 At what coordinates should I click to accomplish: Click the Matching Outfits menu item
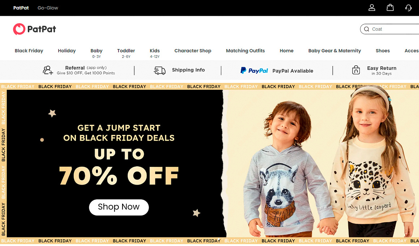tap(245, 51)
